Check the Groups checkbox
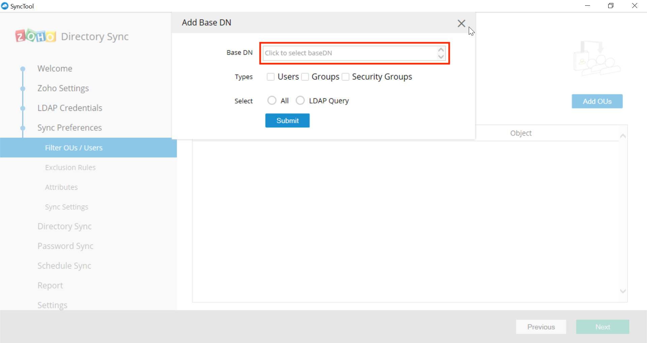Viewport: 647px width, 343px height. 305,76
